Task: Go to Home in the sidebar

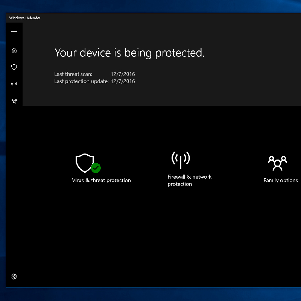Action: 14,50
